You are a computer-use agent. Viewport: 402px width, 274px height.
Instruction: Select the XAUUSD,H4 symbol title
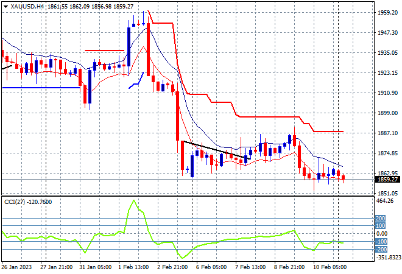[x=27, y=7]
